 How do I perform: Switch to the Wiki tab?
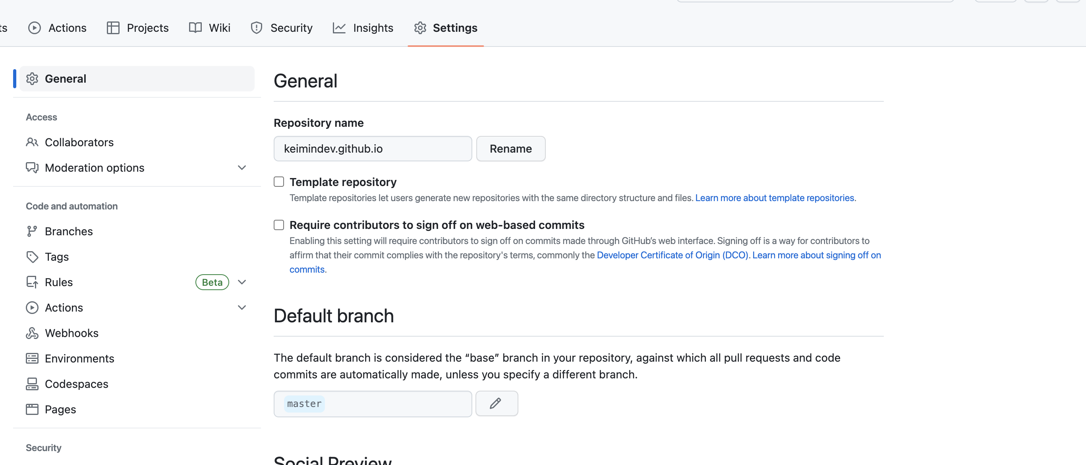[x=209, y=28]
